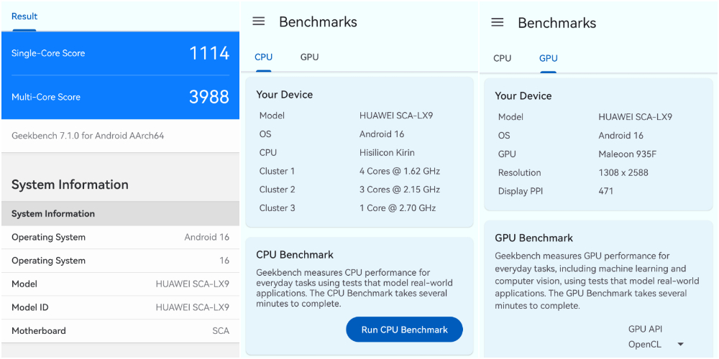Click Cluster 3 value 1 Core @ 2.70 GHz
719x359 pixels.
(x=398, y=208)
